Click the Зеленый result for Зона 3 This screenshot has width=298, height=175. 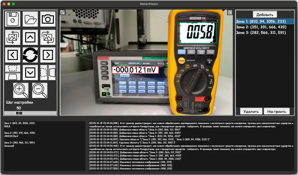[x=9, y=146]
